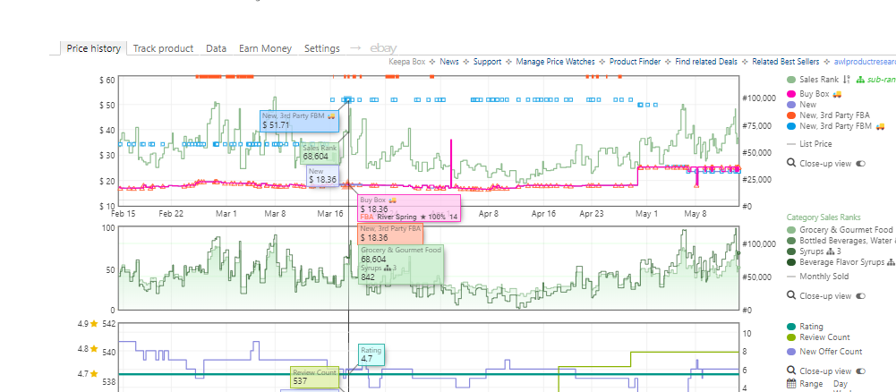Click the truck icon beside Buy Box
Viewport: 896px width, 392px height.
coord(837,94)
